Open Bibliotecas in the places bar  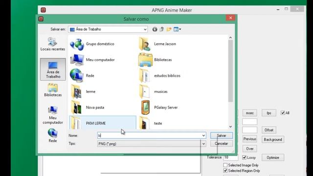(x=53, y=90)
